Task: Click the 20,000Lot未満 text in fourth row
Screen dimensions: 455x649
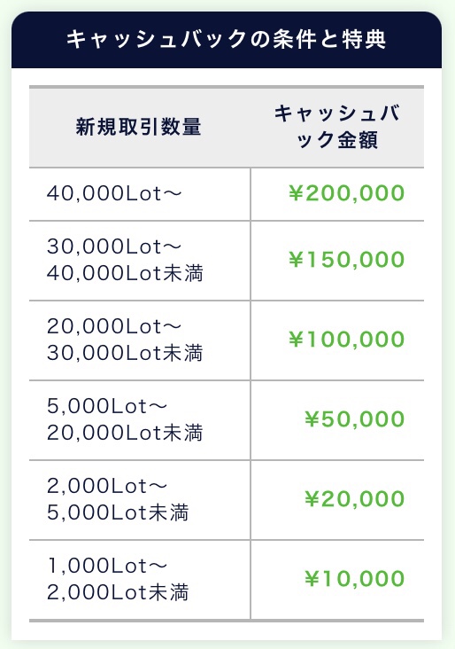Action: click(125, 434)
